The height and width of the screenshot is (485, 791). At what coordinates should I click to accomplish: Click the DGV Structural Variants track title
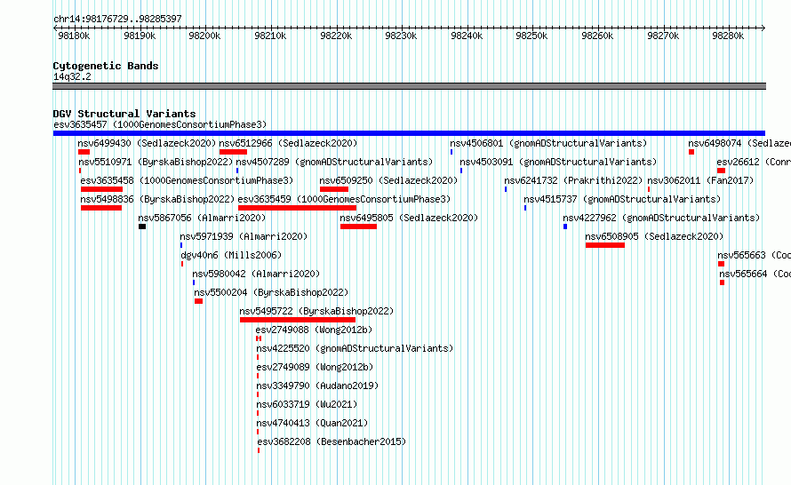tap(124, 114)
